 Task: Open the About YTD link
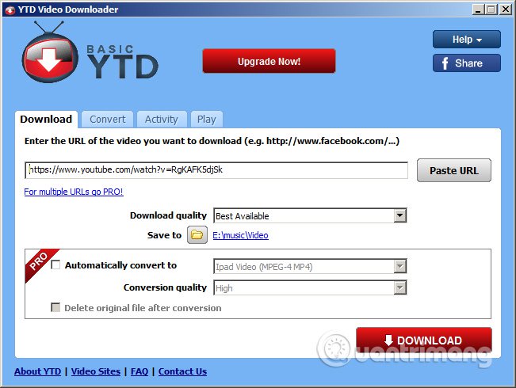[37, 371]
